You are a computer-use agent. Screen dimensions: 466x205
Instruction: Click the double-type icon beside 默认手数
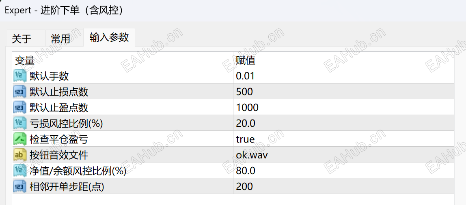click(20, 76)
